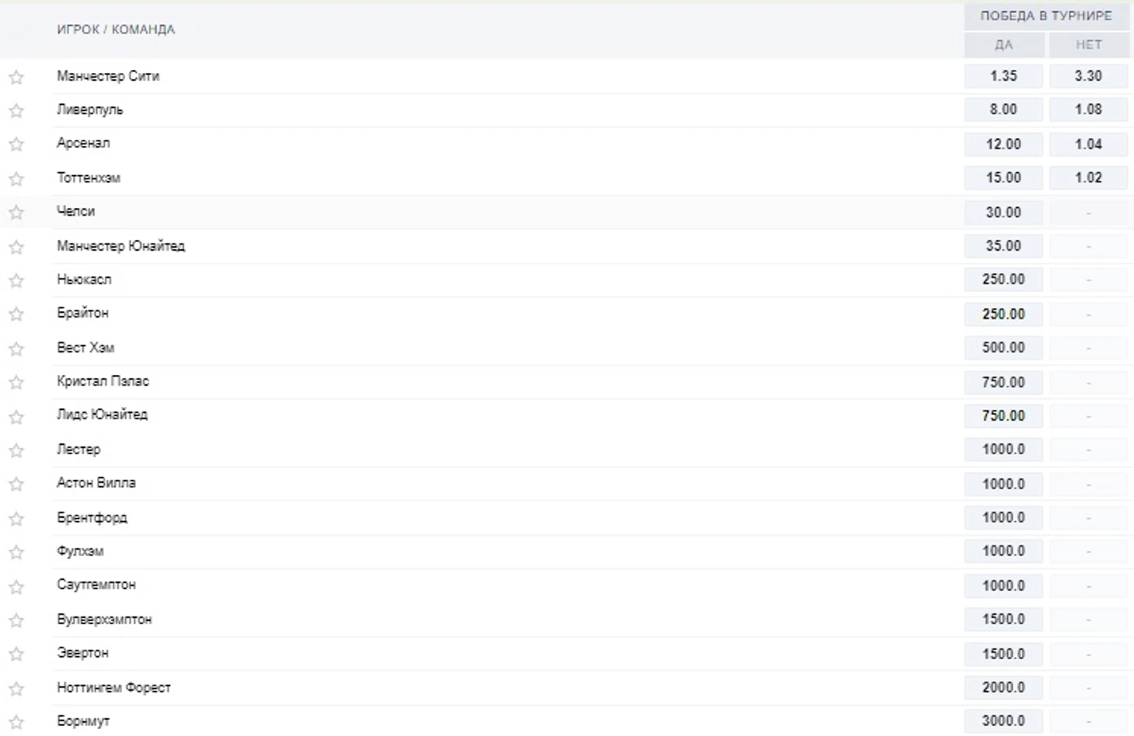The image size is (1134, 736).
Task: Select 2000.0 odds for Ноттингем Форест
Action: tap(1004, 687)
